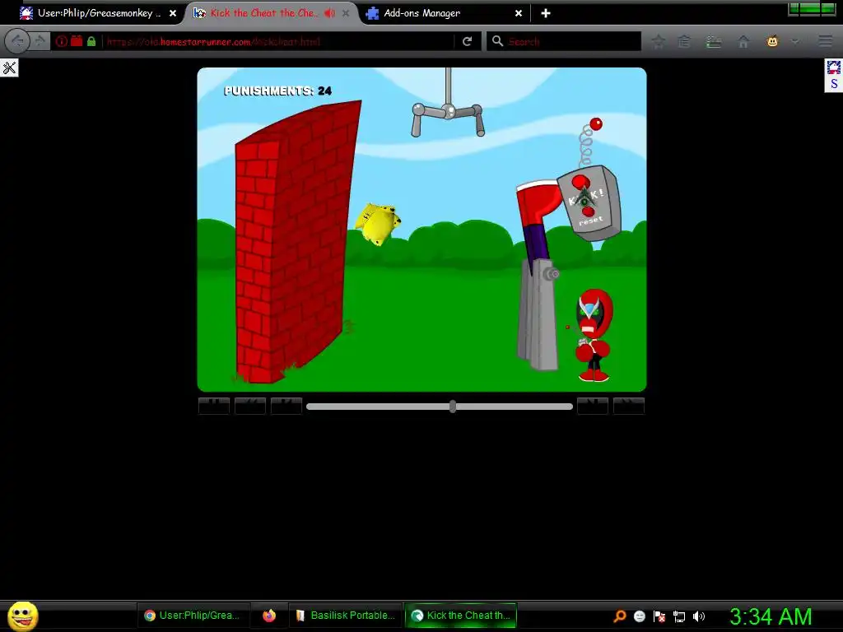Click The Cheat flying yellow character
Image resolution: width=843 pixels, height=632 pixels.
point(377,223)
